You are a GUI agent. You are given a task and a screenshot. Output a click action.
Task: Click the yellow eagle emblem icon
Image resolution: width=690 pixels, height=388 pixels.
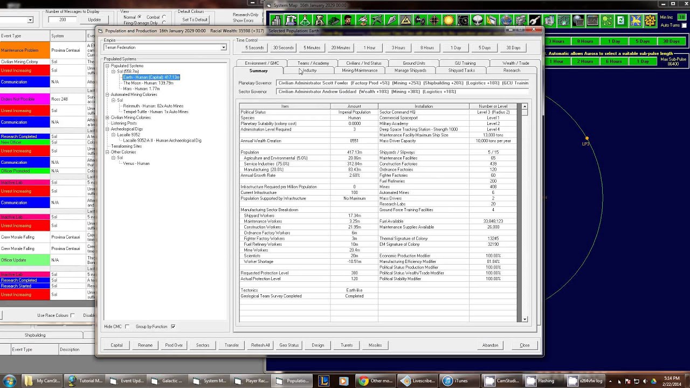click(635, 20)
